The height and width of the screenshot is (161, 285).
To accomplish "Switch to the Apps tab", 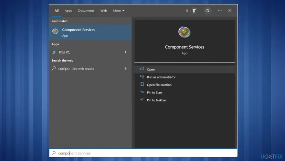I will pos(68,11).
